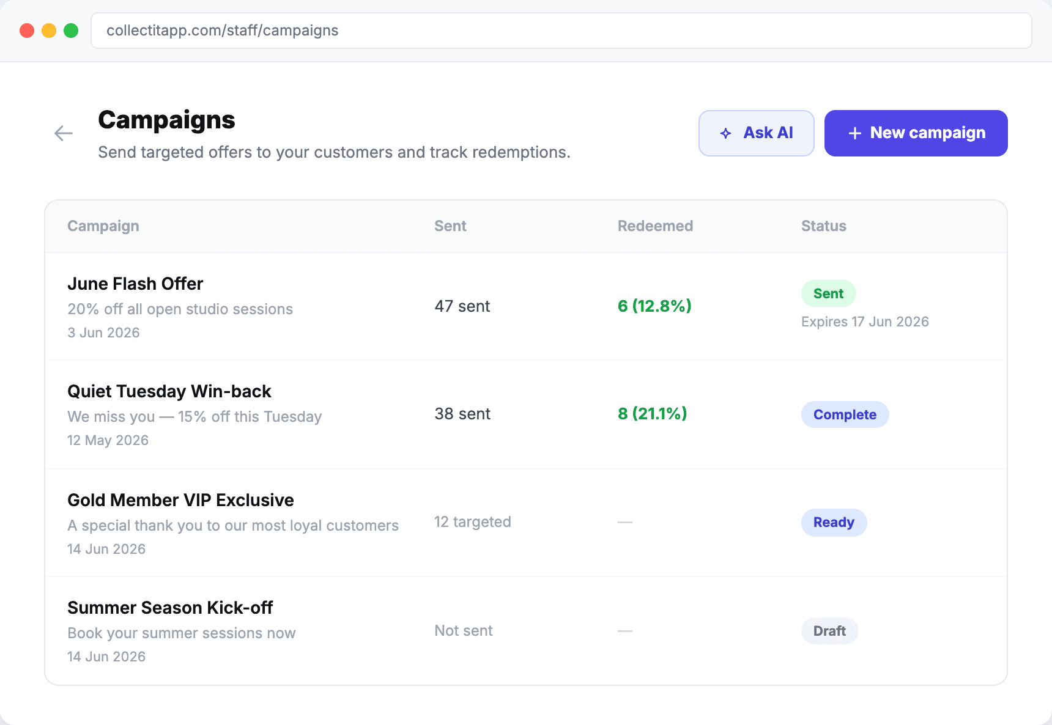Click 'Expires 17 Jun 2026' text

[x=865, y=322]
